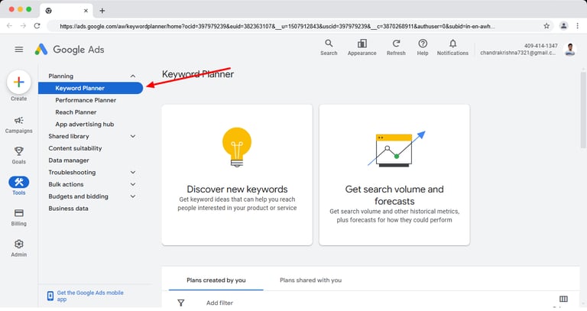Image resolution: width=587 pixels, height=311 pixels.
Task: Collapse the Planning section
Action: click(133, 76)
